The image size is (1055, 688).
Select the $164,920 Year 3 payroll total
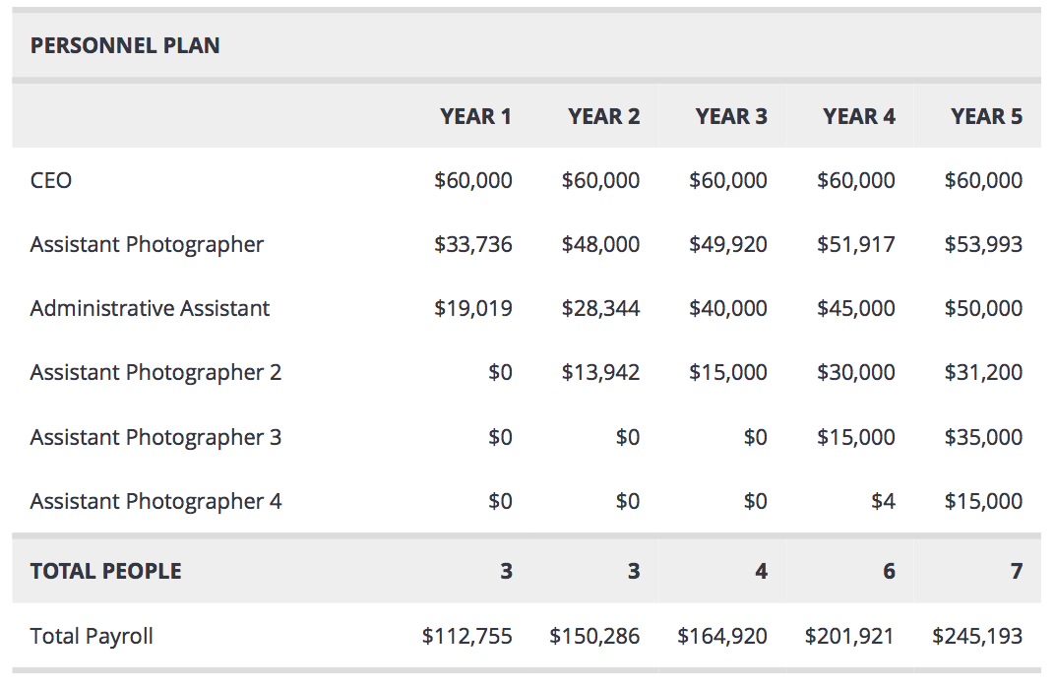[722, 636]
